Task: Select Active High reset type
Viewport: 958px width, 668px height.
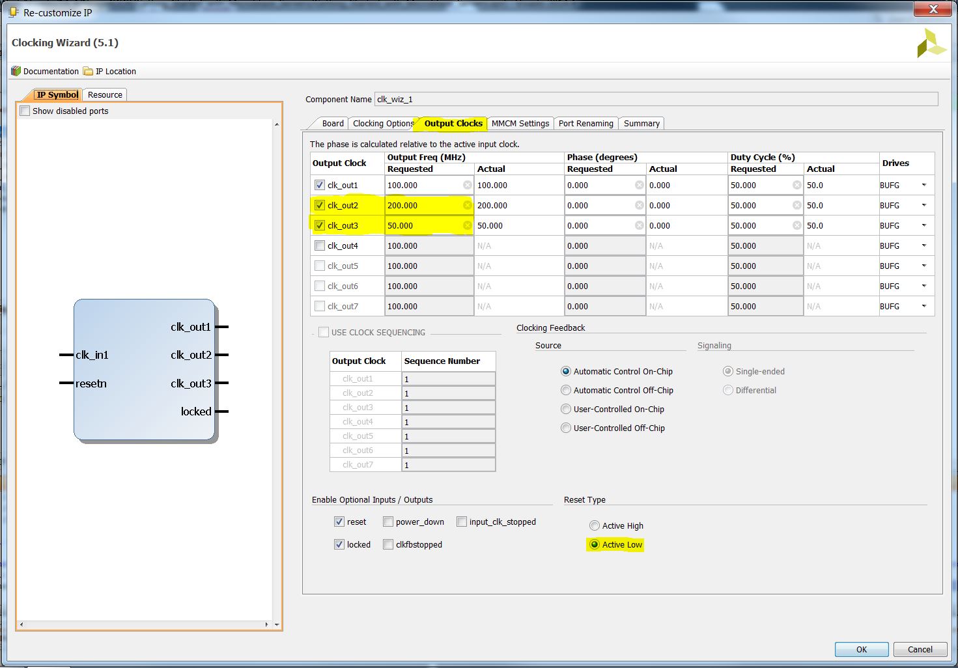Action: pos(595,525)
